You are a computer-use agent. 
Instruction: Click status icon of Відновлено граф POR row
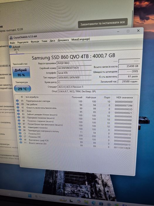pos(21,139)
